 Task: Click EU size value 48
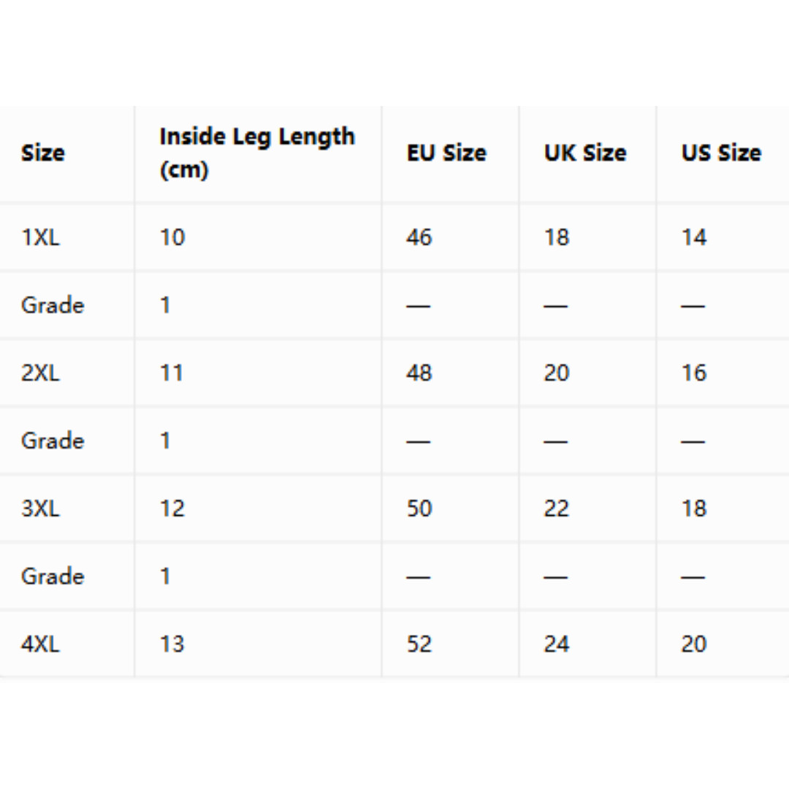419,373
